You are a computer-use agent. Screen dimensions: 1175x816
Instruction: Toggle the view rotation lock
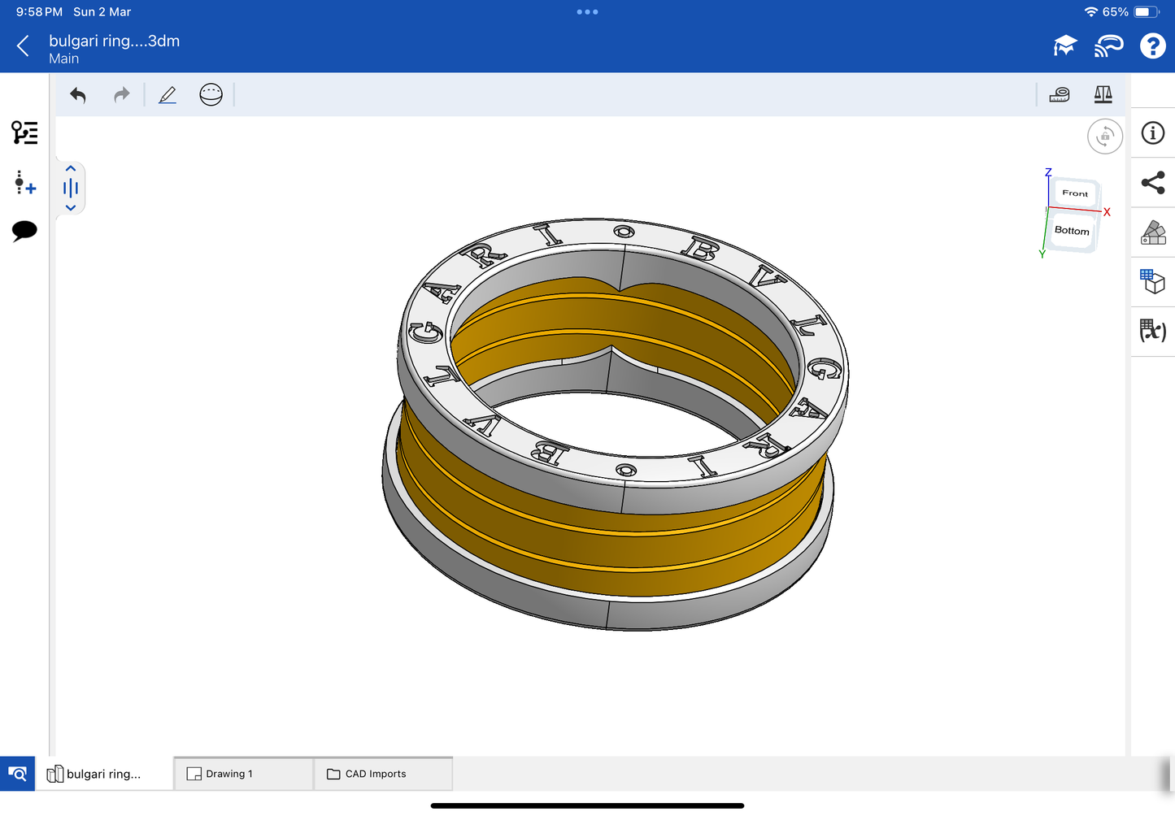[x=1104, y=137]
